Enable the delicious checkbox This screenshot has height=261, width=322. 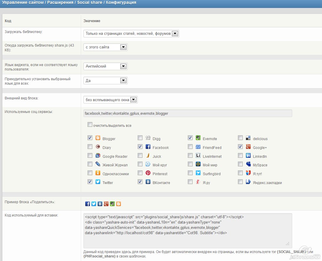[240, 138]
